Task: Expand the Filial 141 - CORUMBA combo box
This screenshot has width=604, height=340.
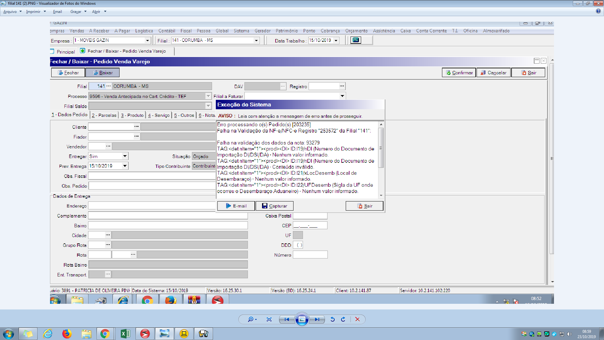Action: point(256,40)
